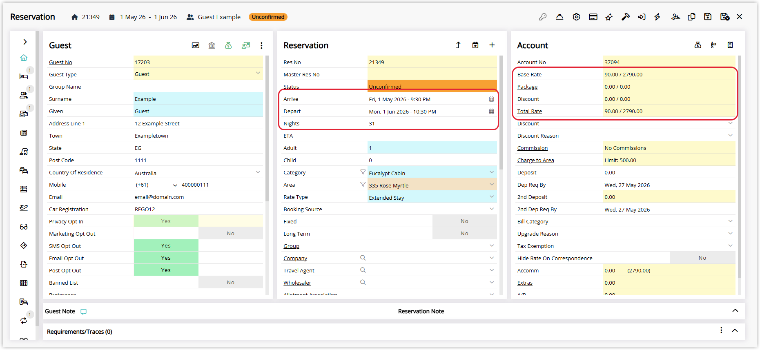Click the starred calendar icon in Reservation panel

pyautogui.click(x=475, y=45)
